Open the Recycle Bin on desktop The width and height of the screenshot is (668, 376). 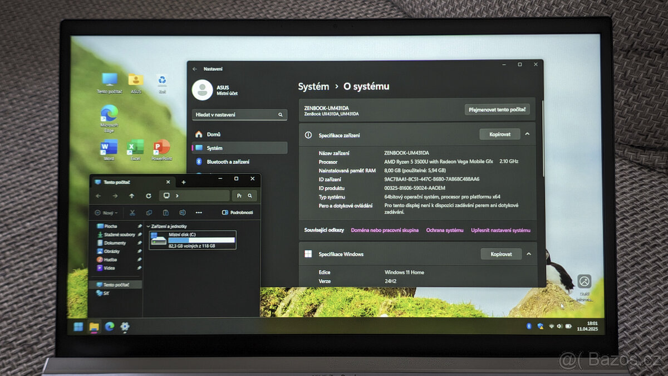tap(162, 81)
